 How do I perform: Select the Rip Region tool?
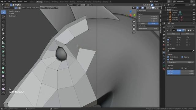point(3,93)
